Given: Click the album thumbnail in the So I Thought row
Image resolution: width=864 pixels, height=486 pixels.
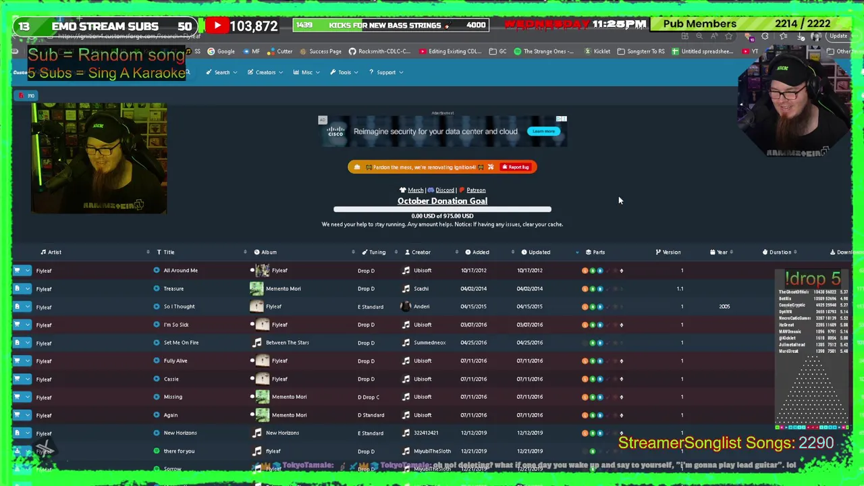Looking at the screenshot, I should click(256, 306).
